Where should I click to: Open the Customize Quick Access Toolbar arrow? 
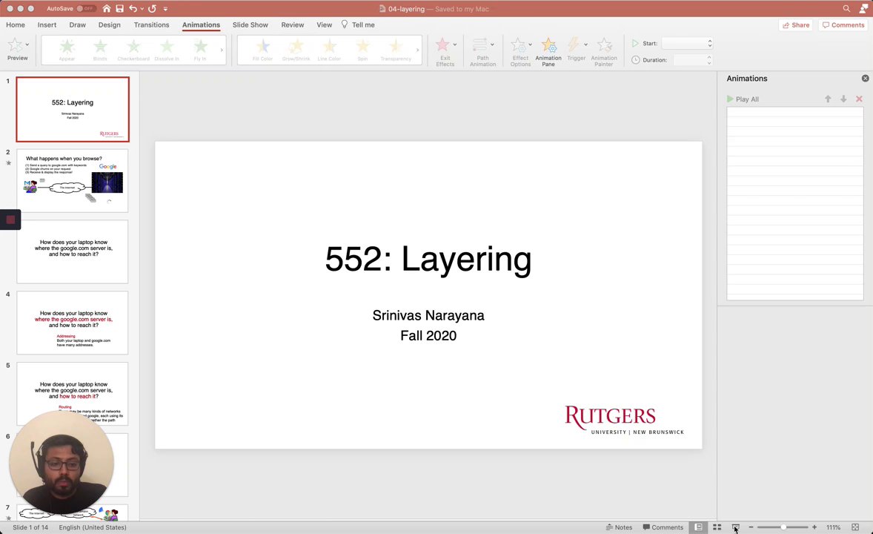click(165, 9)
